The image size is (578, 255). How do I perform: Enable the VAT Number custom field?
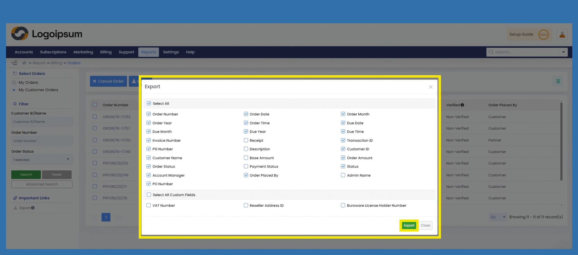point(149,206)
